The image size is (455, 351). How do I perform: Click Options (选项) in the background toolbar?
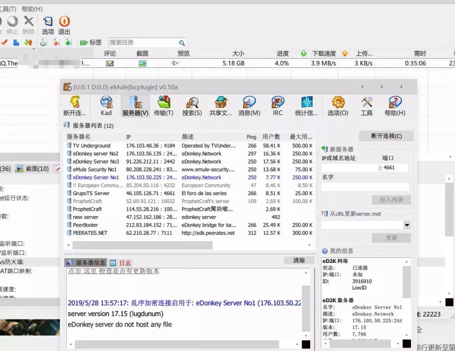tap(48, 26)
